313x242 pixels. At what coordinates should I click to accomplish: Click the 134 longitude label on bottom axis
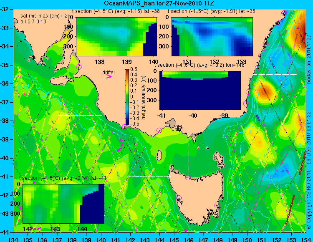click(13, 239)
